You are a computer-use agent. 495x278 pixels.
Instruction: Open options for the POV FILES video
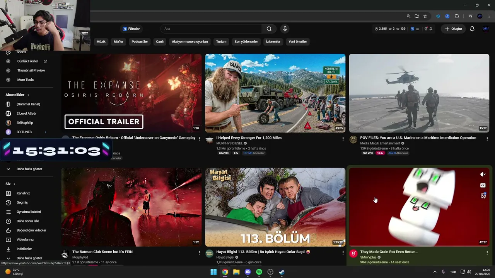487,139
